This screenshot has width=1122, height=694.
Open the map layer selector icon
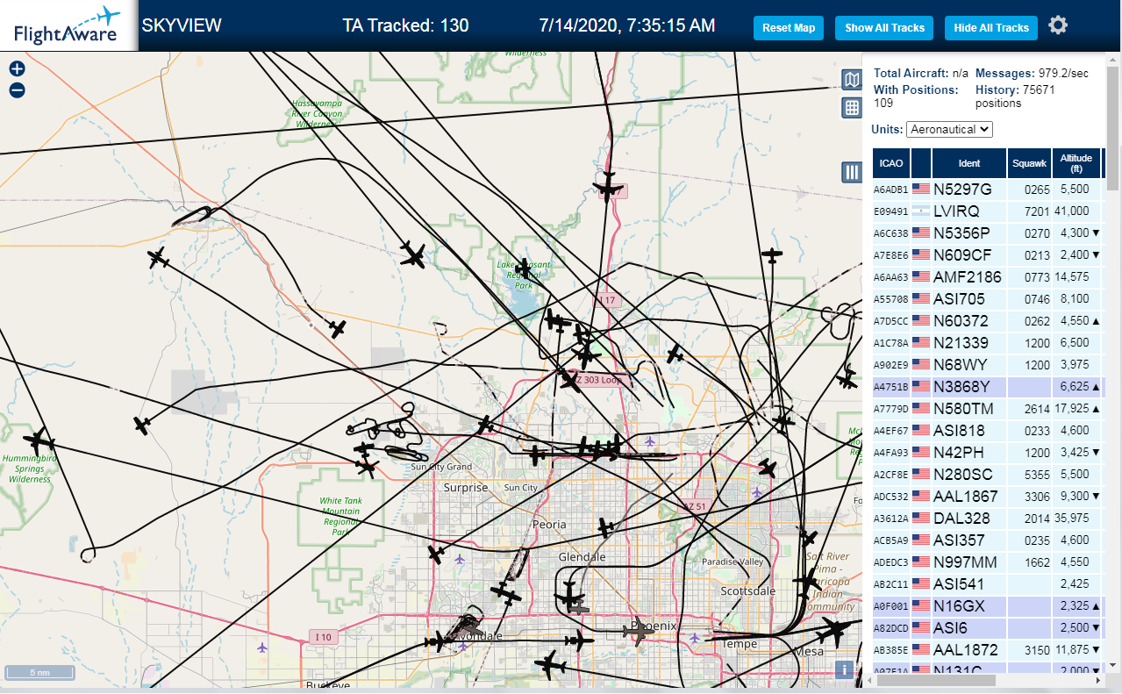coord(851,81)
